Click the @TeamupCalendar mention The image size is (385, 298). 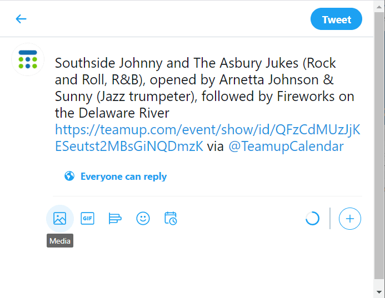coord(286,147)
